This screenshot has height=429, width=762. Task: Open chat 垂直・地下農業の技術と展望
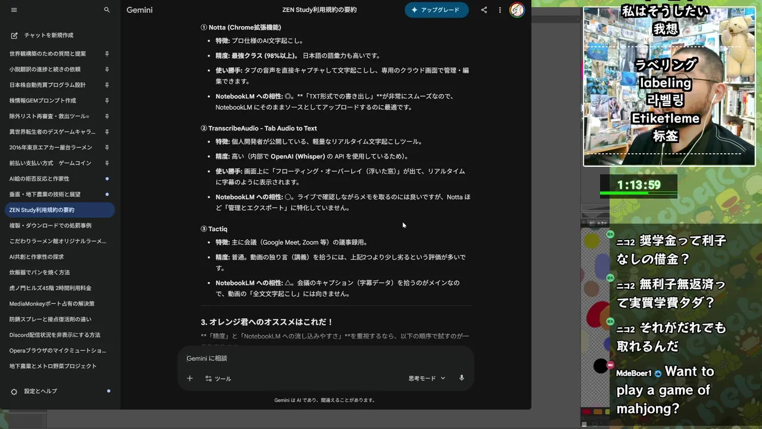tap(45, 194)
